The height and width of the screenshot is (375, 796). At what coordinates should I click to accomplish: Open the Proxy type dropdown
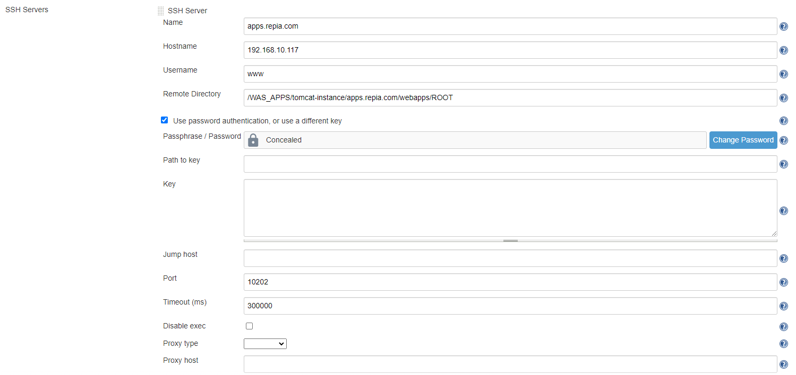[x=265, y=344]
